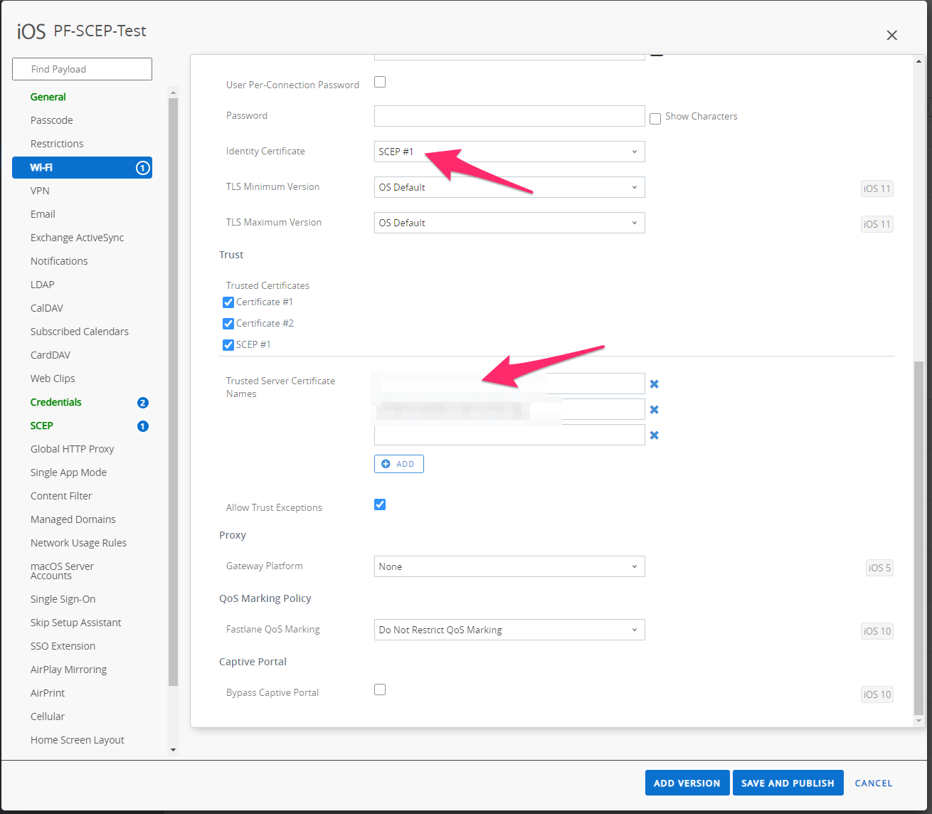Disable Allow Trust Exceptions

click(x=379, y=504)
